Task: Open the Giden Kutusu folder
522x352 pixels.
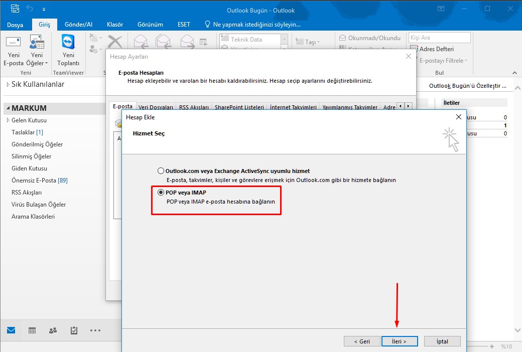Action: [x=29, y=168]
